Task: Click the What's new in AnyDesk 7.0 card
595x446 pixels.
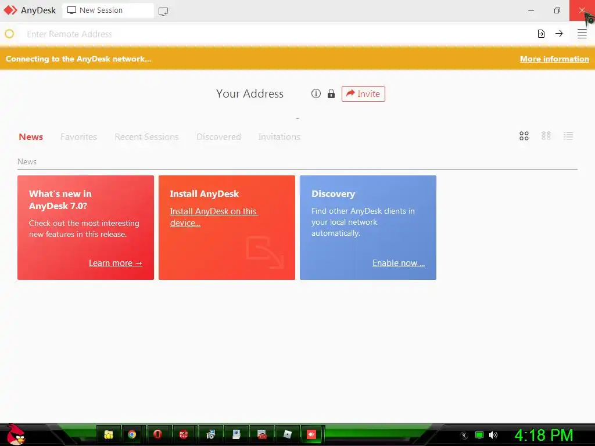Action: tap(86, 228)
